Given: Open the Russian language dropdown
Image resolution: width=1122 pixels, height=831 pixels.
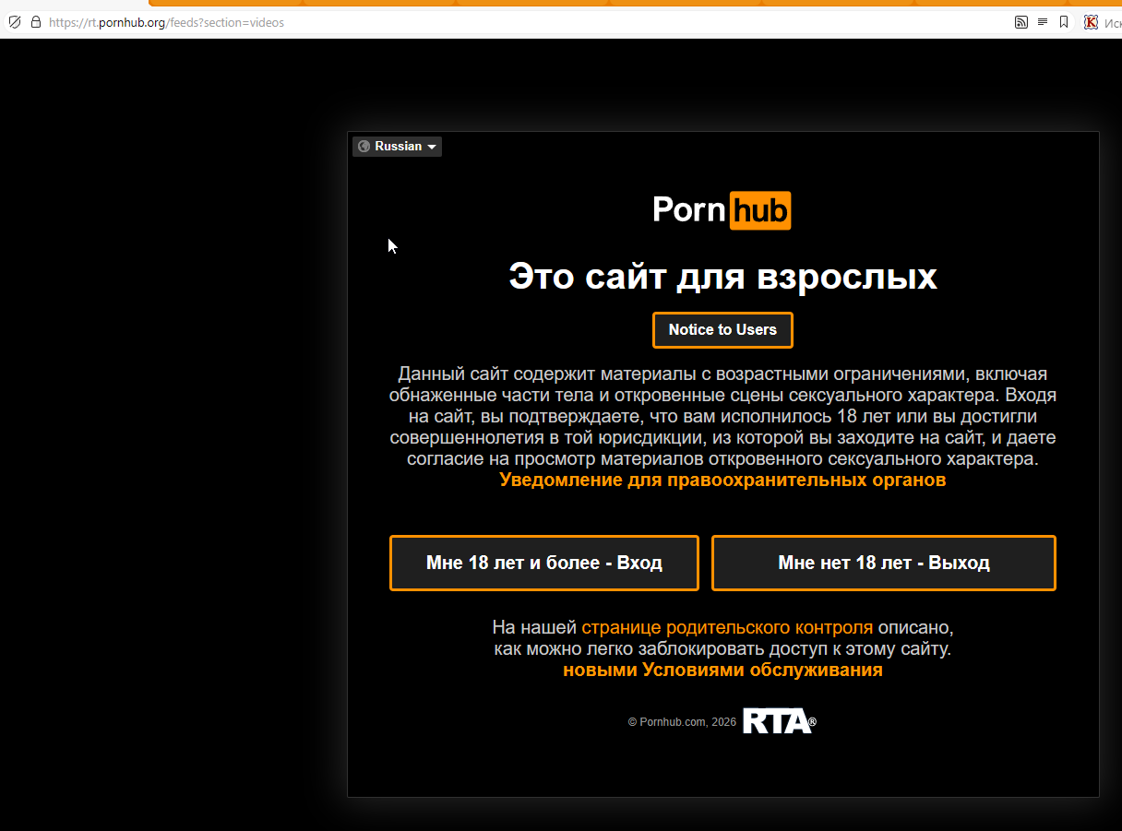Looking at the screenshot, I should click(x=397, y=147).
